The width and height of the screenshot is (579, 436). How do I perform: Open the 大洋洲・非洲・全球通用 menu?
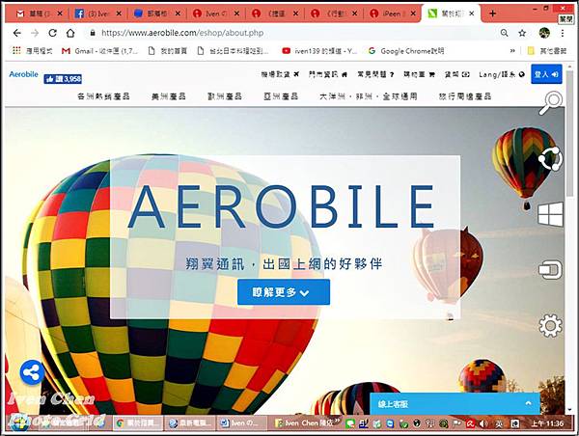click(369, 96)
